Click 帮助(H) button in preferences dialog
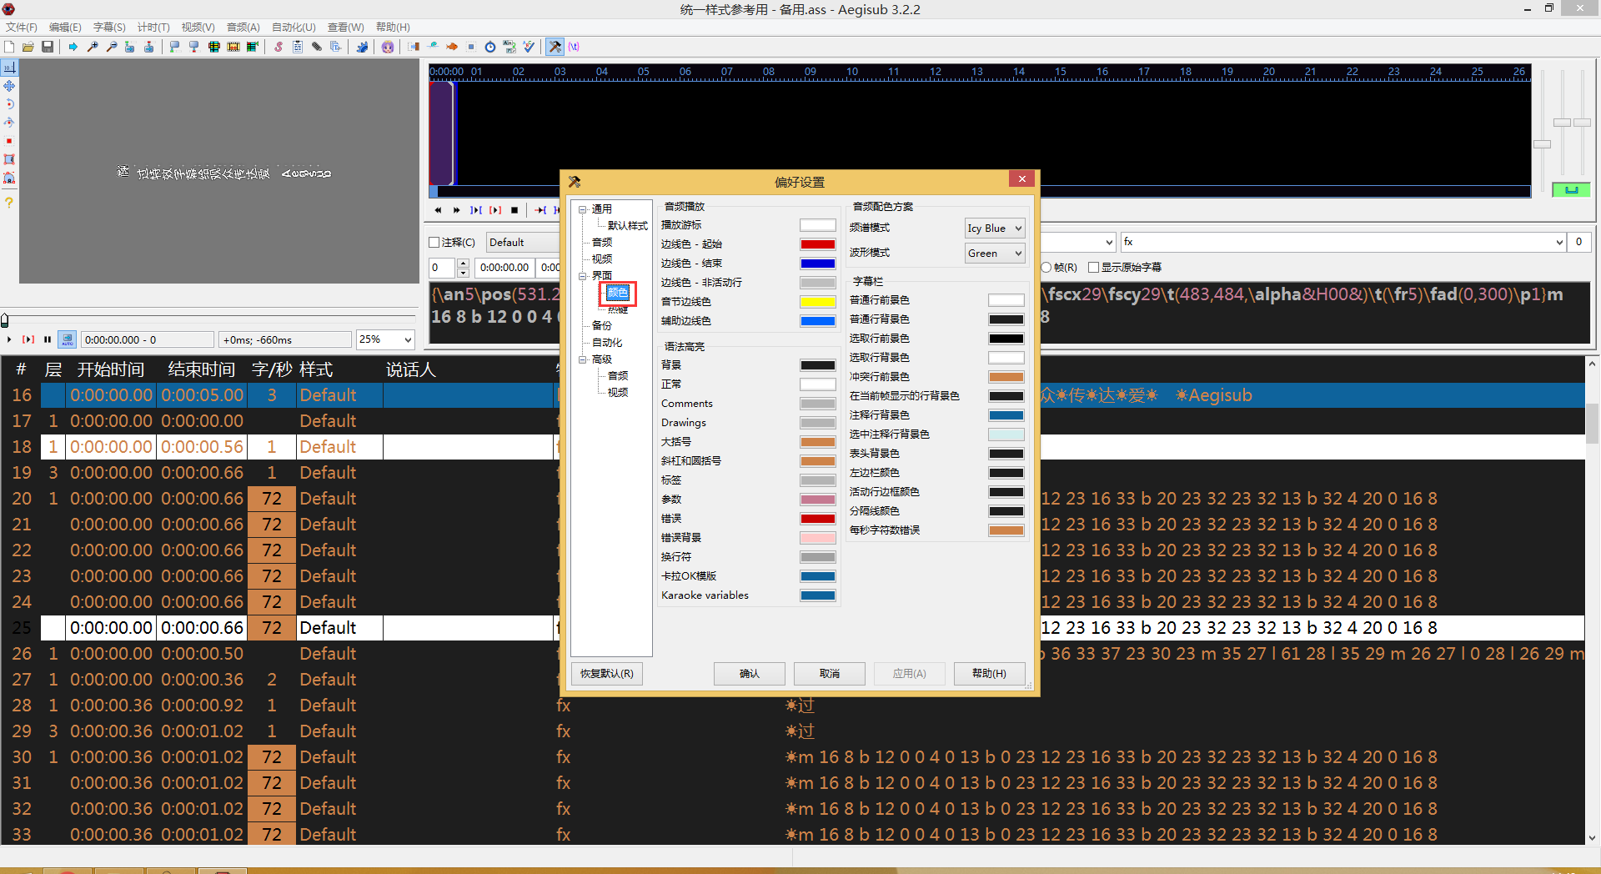This screenshot has height=874, width=1601. [x=989, y=674]
